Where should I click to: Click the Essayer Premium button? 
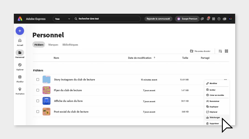pos(187,19)
